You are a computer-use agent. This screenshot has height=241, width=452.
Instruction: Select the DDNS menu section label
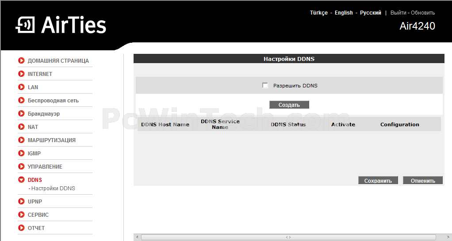[x=35, y=180]
